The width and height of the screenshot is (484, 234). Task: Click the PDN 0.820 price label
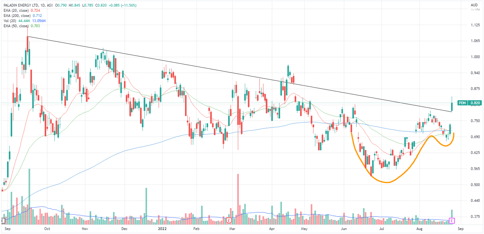pyautogui.click(x=470, y=103)
